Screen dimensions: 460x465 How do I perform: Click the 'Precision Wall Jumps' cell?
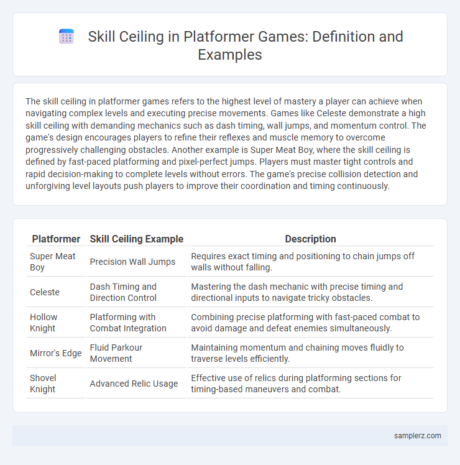pos(136,262)
